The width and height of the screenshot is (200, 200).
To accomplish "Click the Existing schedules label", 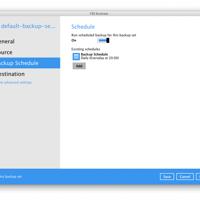I will pos(86,49).
